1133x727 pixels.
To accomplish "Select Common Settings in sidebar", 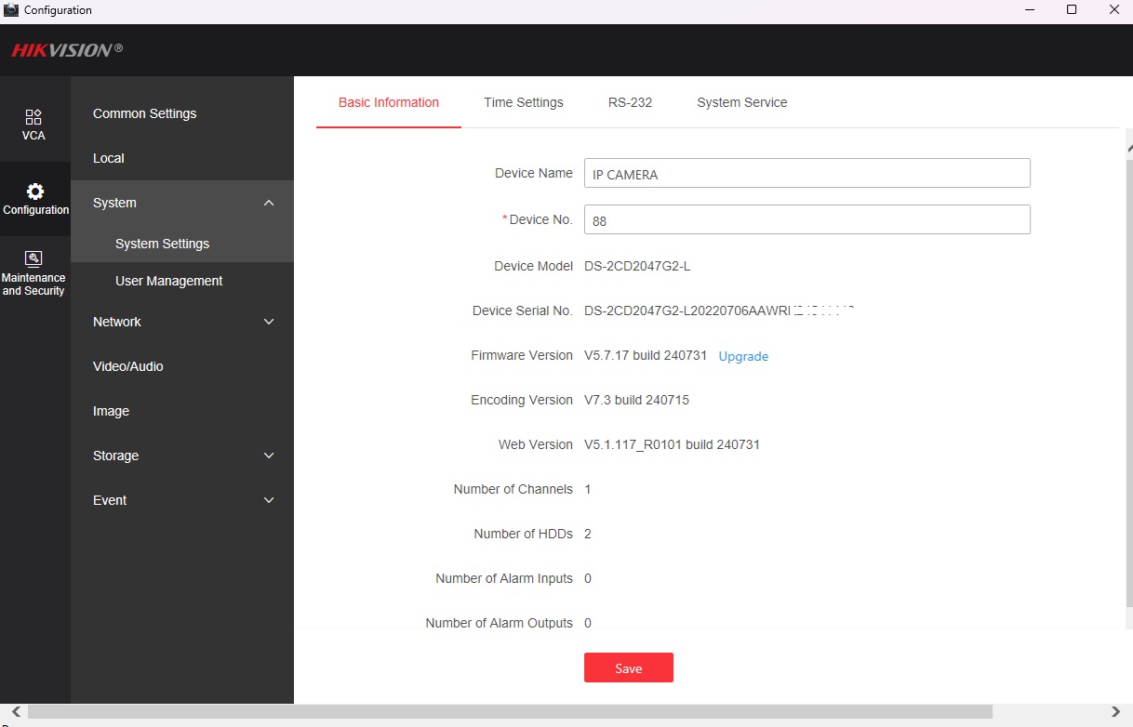I will click(144, 113).
